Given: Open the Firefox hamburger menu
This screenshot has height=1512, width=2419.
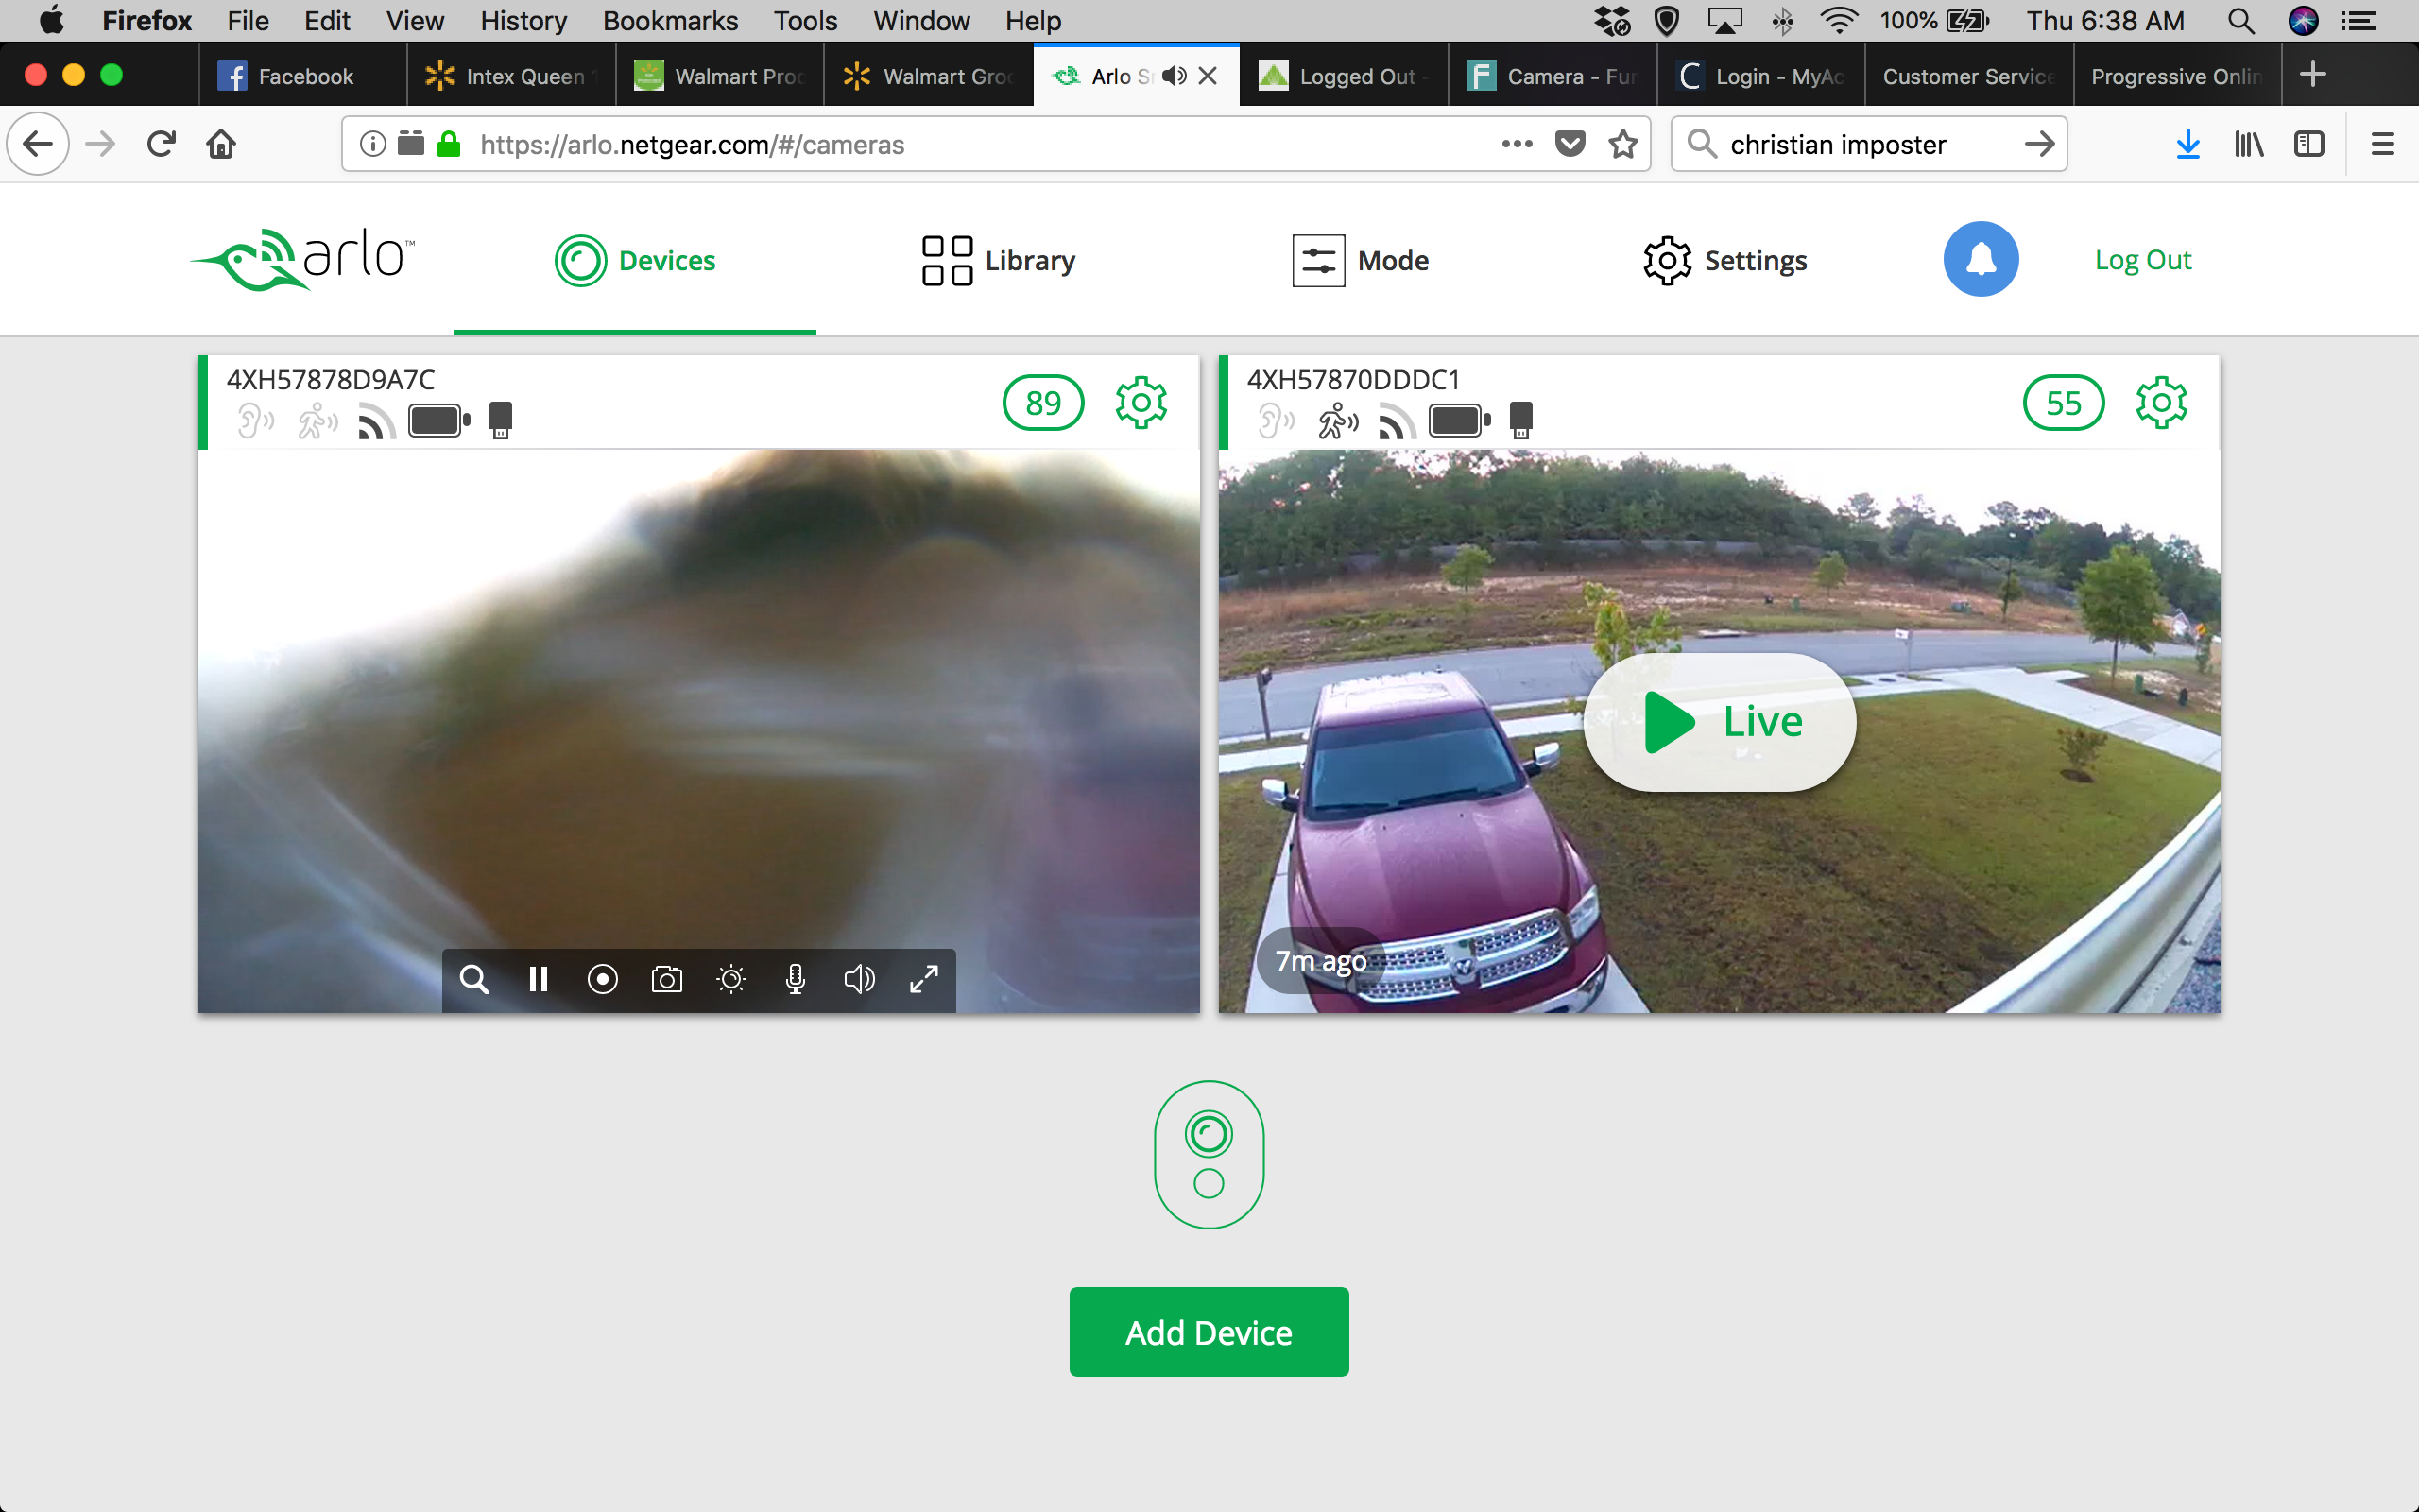Looking at the screenshot, I should click(2382, 144).
